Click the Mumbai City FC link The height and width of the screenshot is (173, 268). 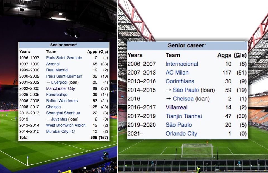point(61,131)
